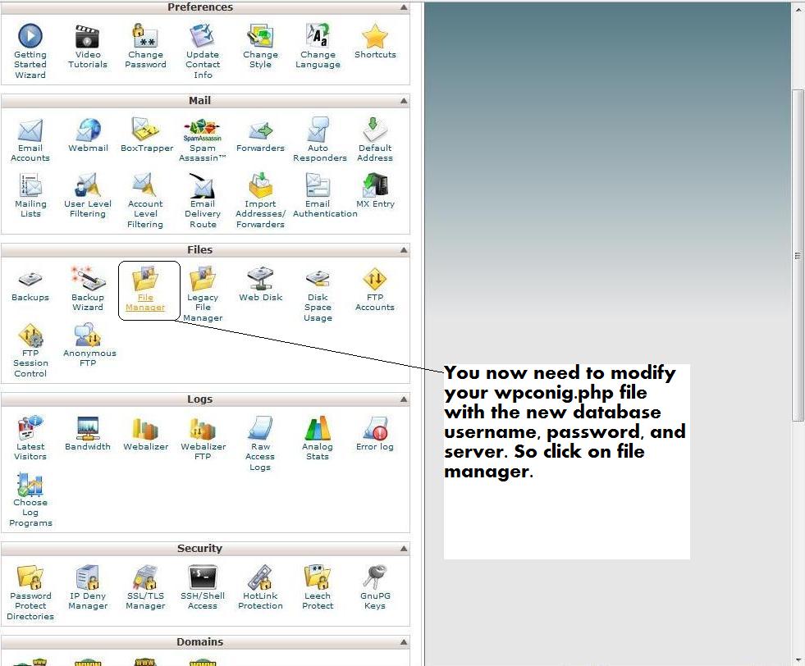Open Change Style
The height and width of the screenshot is (666, 805).
[260, 46]
